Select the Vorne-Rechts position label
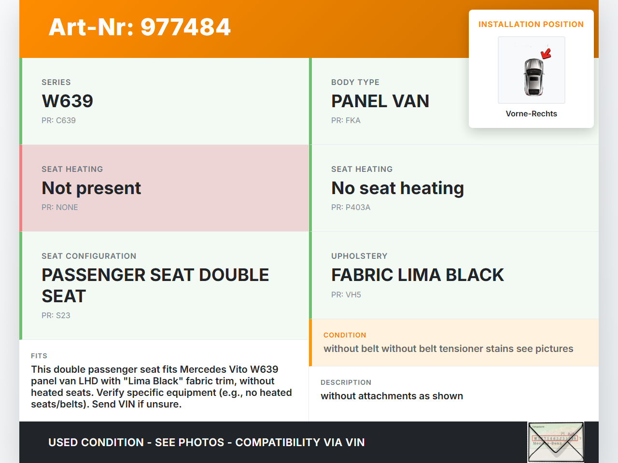618x463 pixels. point(531,113)
